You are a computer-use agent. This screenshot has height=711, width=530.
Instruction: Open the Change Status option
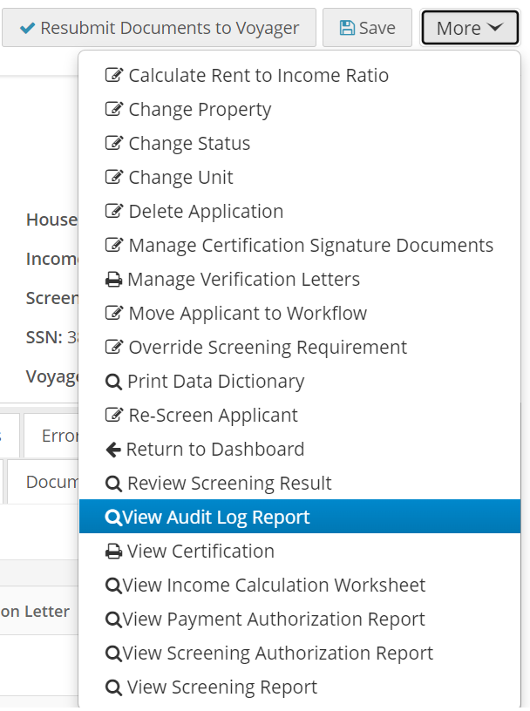click(189, 144)
